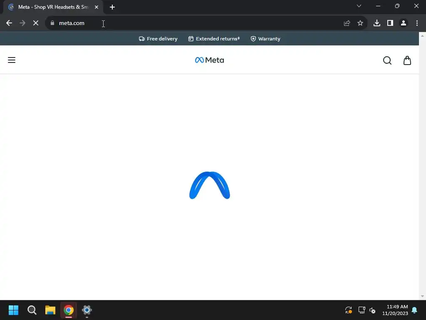
Task: Bookmark this tab with star
Action: click(360, 23)
